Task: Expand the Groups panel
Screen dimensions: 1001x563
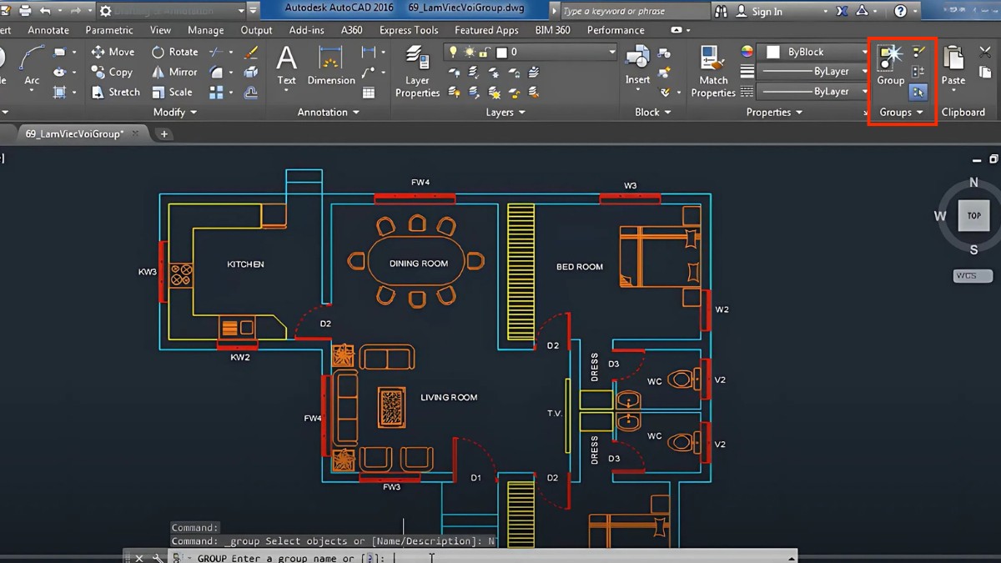Action: 901,112
